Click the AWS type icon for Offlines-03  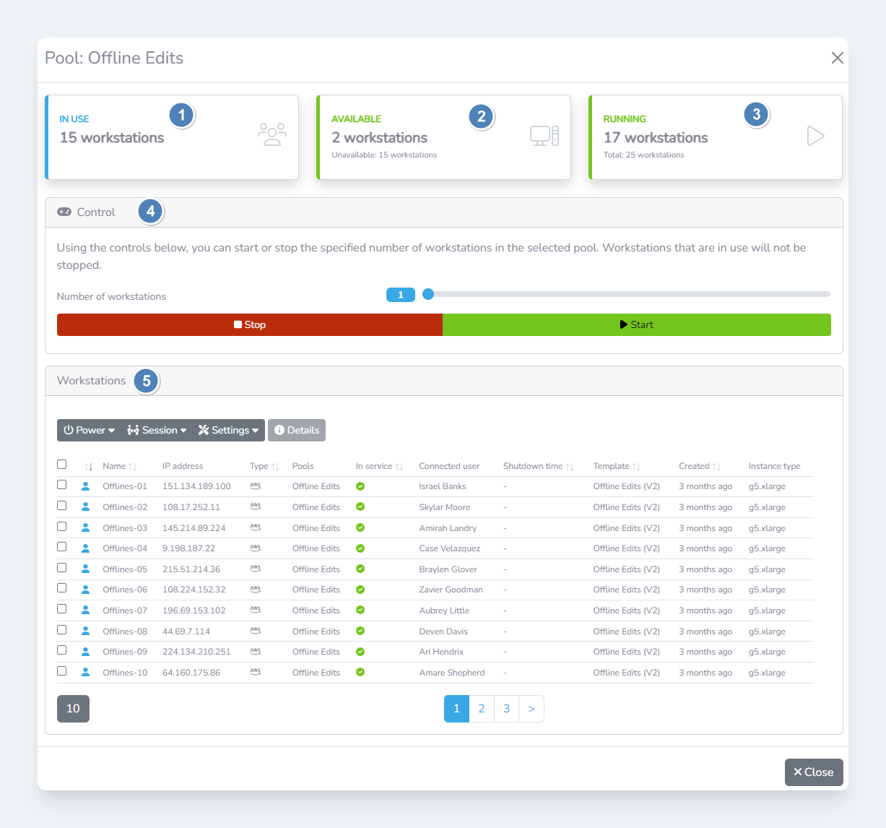pyautogui.click(x=256, y=527)
